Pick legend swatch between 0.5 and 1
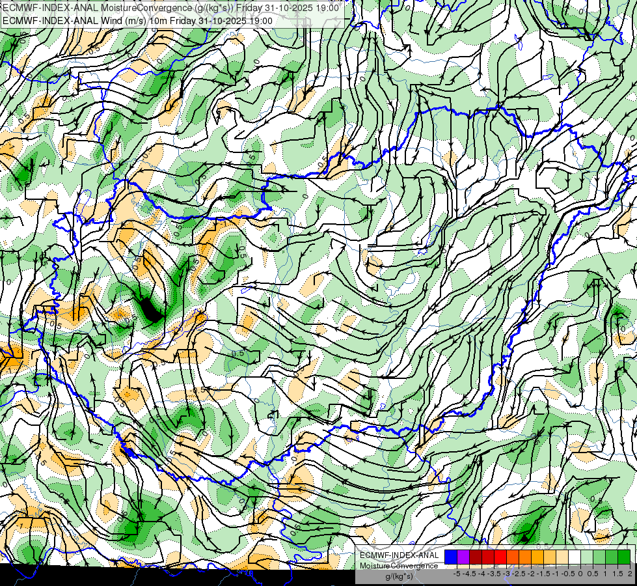 pos(599,557)
